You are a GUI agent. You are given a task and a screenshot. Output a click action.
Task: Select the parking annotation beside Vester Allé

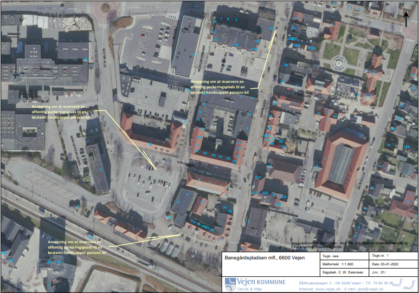[x=61, y=112]
